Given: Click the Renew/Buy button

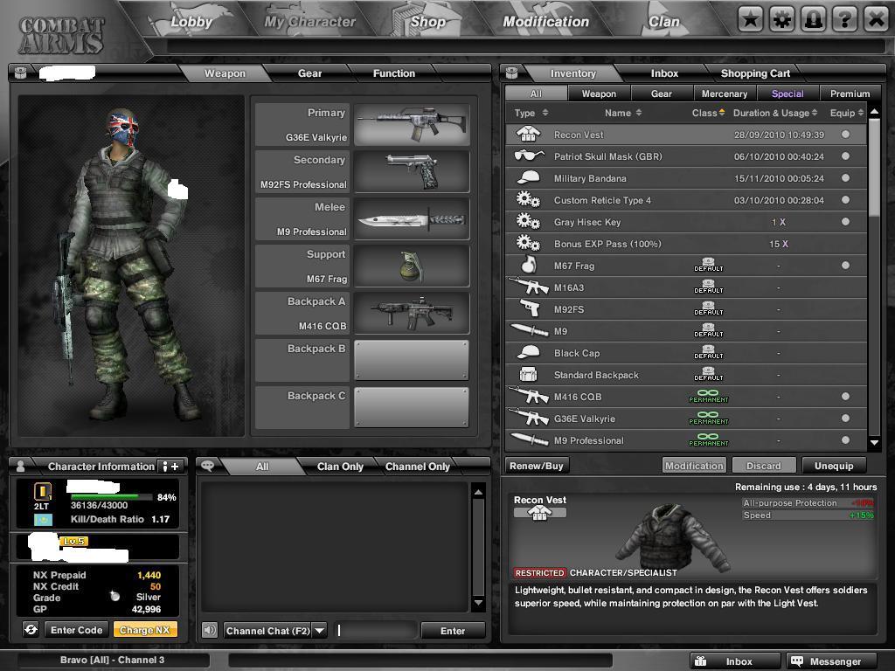Looking at the screenshot, I should (537, 466).
